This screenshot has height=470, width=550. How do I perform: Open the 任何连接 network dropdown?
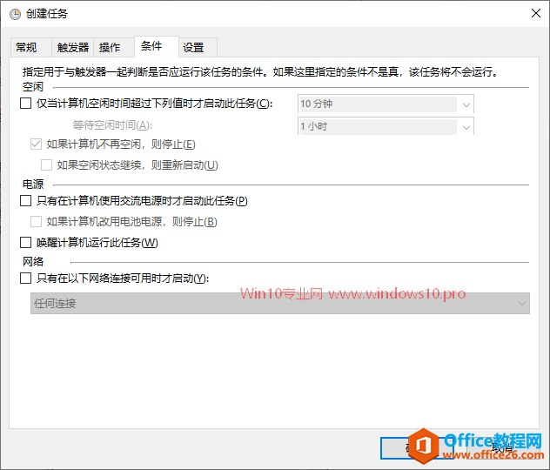click(x=280, y=304)
